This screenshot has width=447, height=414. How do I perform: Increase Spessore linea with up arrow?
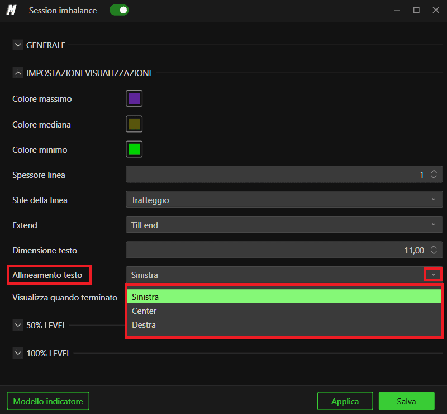[434, 172]
